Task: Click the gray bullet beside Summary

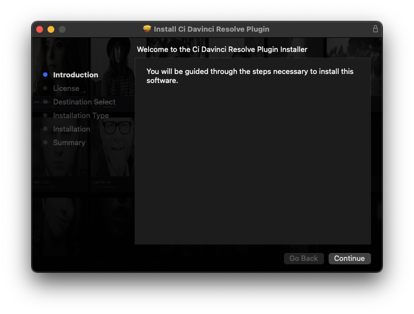Action: (45, 142)
